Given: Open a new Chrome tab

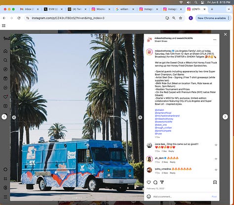Looking at the screenshot, I should [x=212, y=9].
